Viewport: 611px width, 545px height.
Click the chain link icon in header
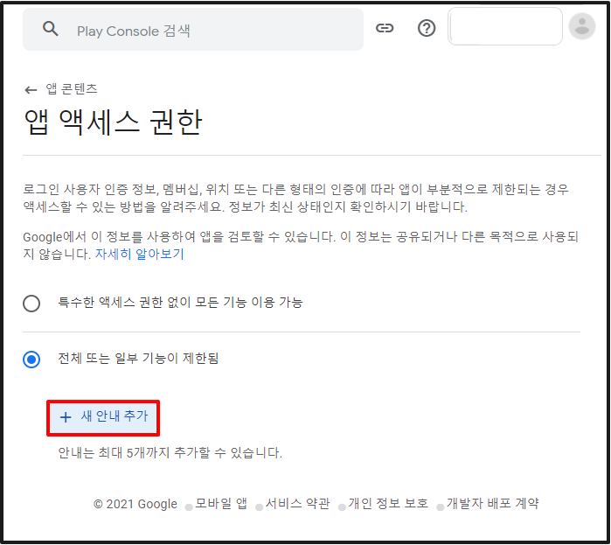[385, 28]
